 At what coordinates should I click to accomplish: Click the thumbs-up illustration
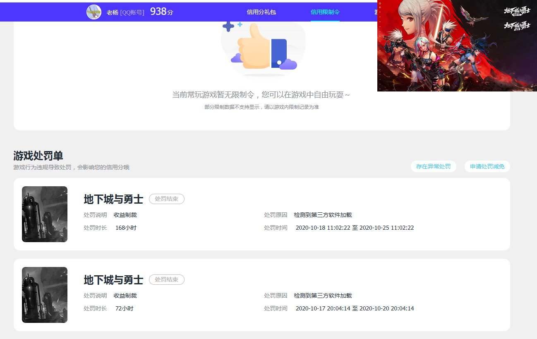263,49
